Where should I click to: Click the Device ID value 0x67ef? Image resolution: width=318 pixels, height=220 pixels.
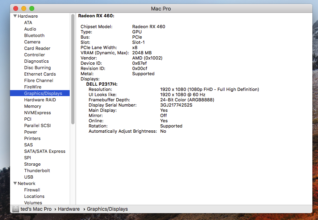(139, 63)
